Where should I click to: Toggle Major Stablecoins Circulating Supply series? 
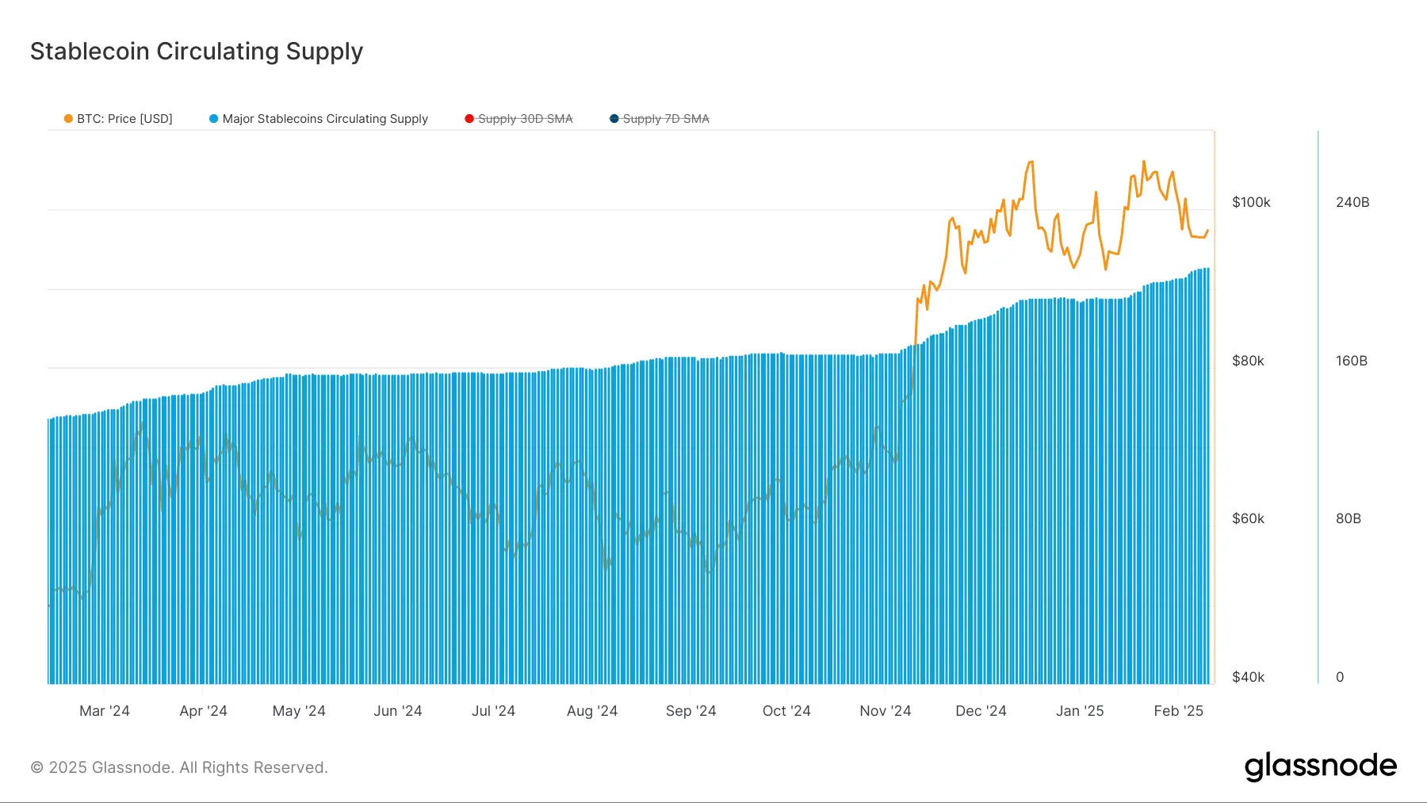tap(325, 119)
